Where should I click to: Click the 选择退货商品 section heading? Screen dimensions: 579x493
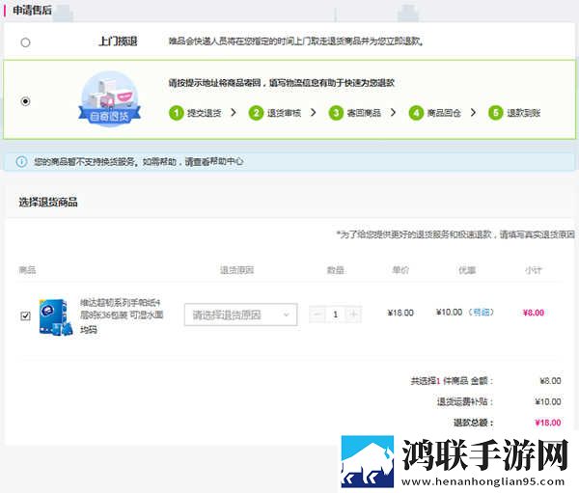[x=48, y=202]
